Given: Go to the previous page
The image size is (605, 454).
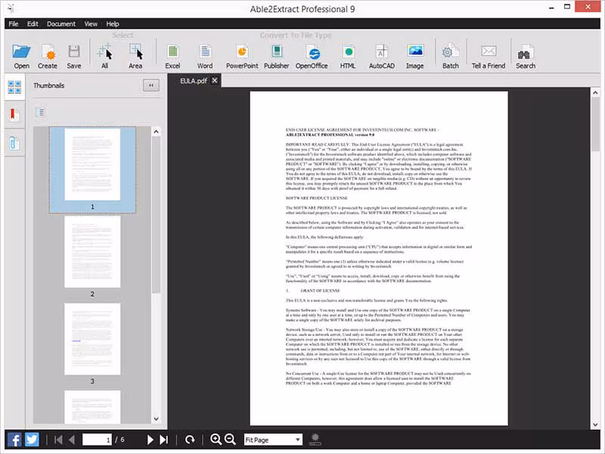Looking at the screenshot, I should click(71, 440).
